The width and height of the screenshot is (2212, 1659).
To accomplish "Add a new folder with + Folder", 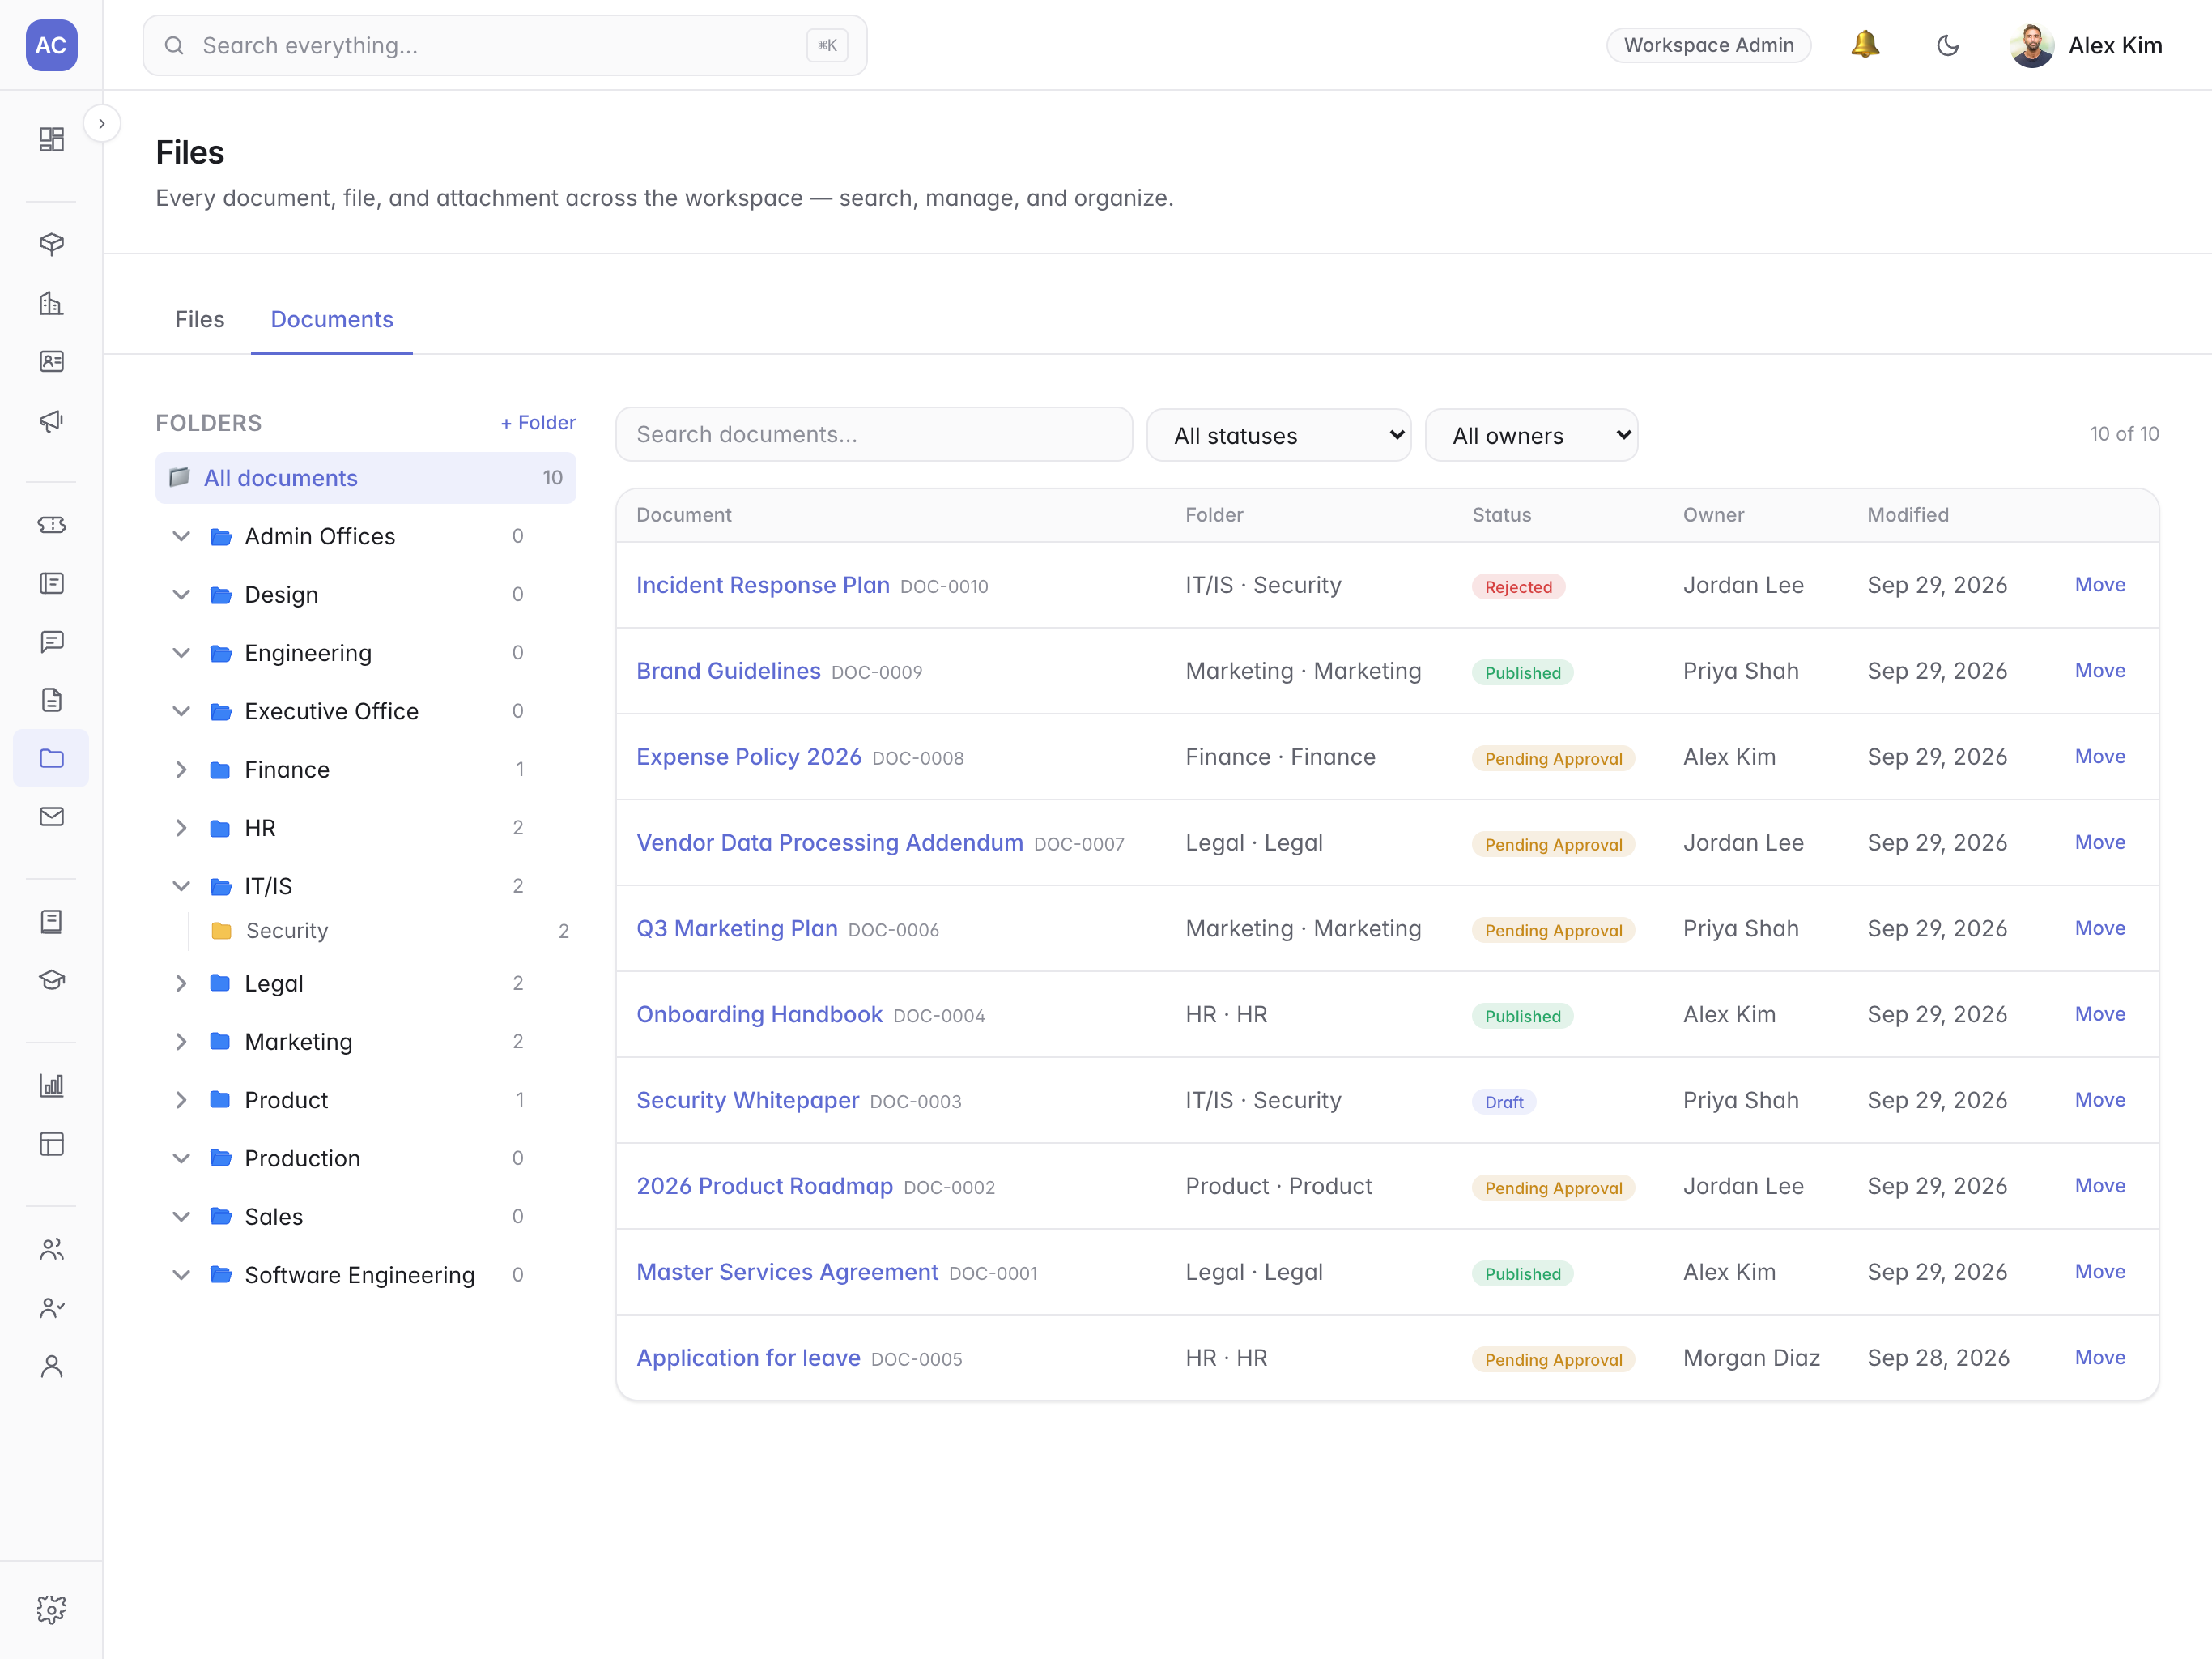I will coord(538,422).
